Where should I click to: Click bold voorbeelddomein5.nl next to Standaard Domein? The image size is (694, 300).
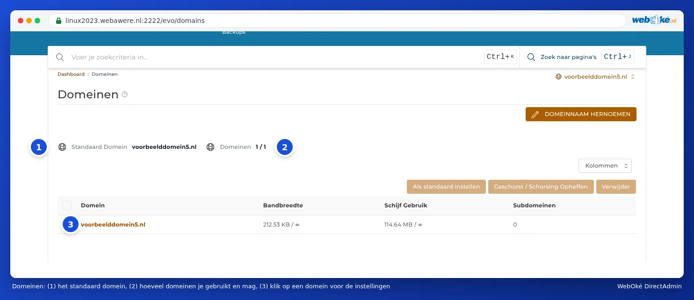point(164,147)
